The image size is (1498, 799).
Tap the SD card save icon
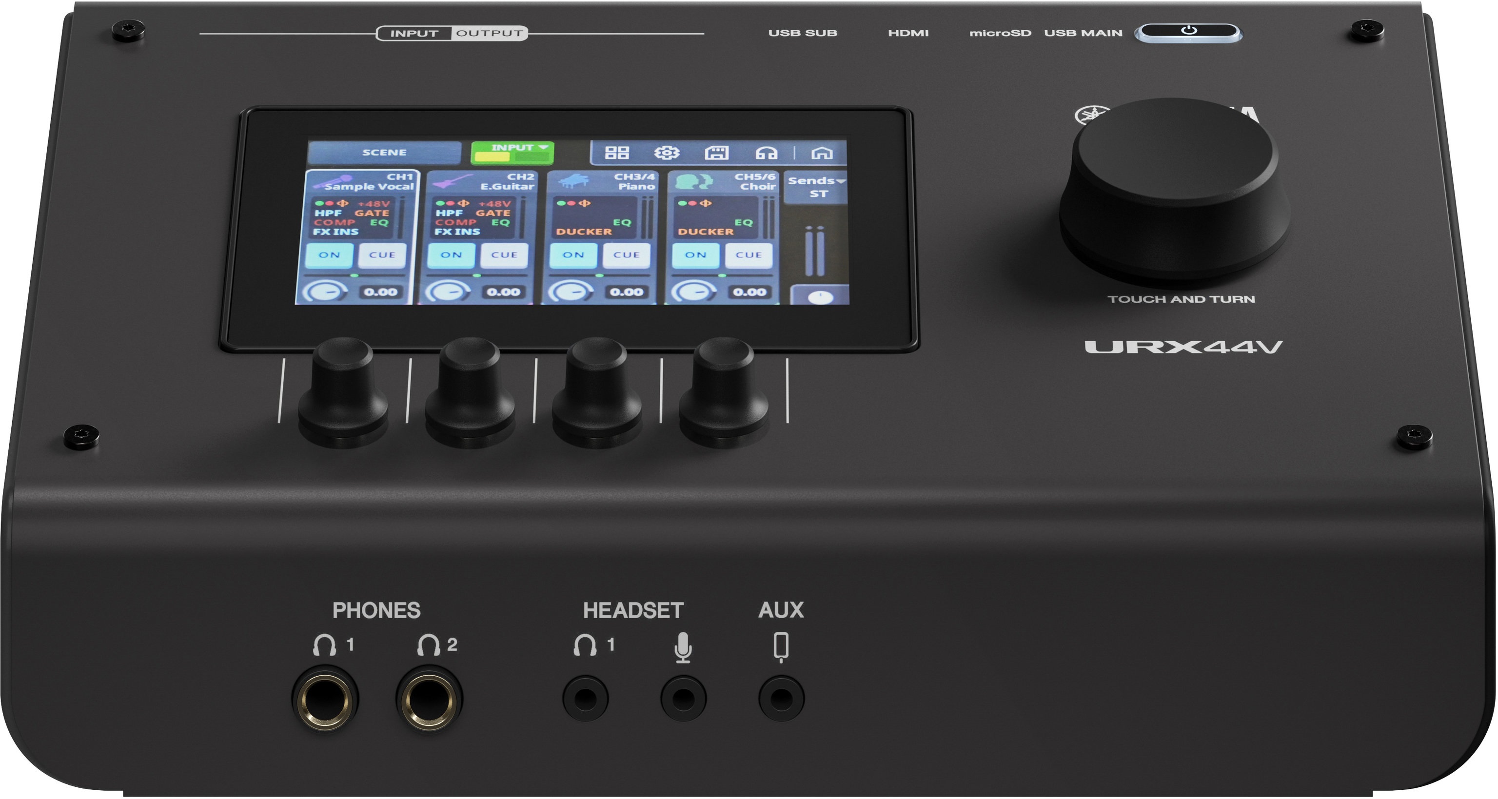pos(716,153)
